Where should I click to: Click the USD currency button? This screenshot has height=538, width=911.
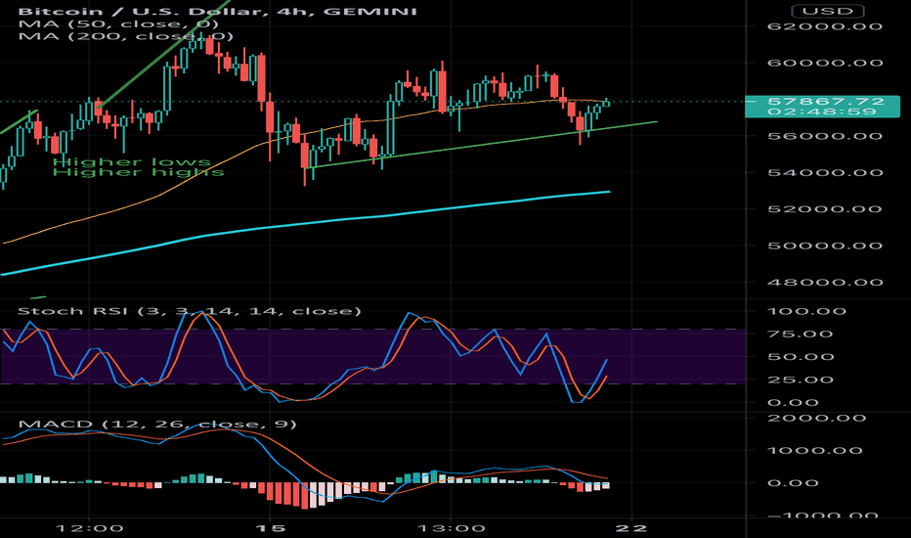pyautogui.click(x=827, y=11)
